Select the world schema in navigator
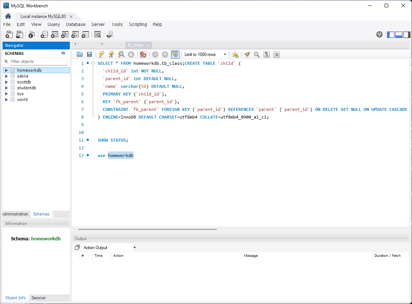The image size is (412, 304). pos(22,100)
